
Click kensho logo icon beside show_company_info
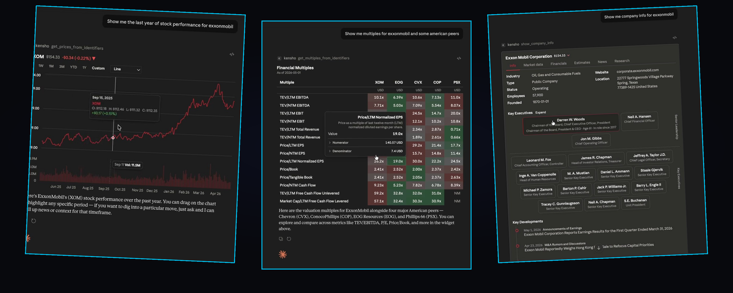pyautogui.click(x=503, y=45)
